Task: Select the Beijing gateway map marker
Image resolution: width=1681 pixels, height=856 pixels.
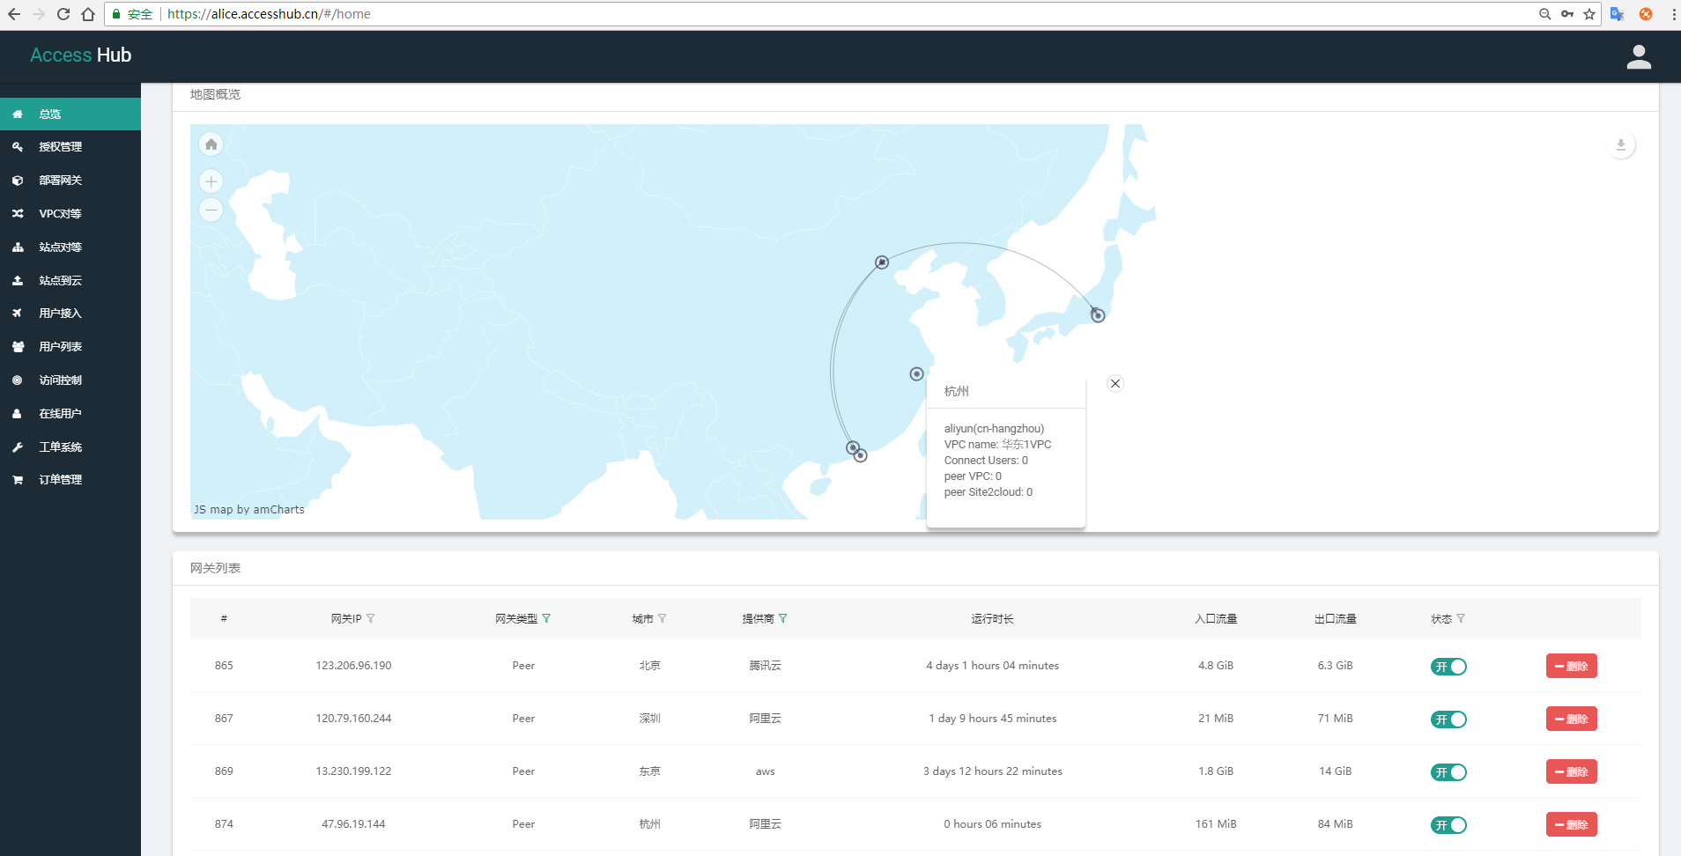Action: [x=882, y=262]
